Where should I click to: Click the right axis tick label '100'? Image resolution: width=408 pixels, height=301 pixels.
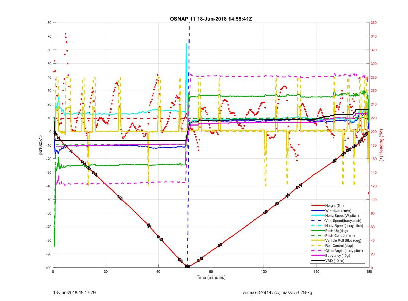(374, 200)
